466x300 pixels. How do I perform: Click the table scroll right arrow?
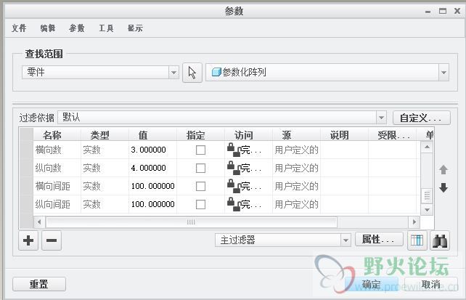[x=414, y=222]
